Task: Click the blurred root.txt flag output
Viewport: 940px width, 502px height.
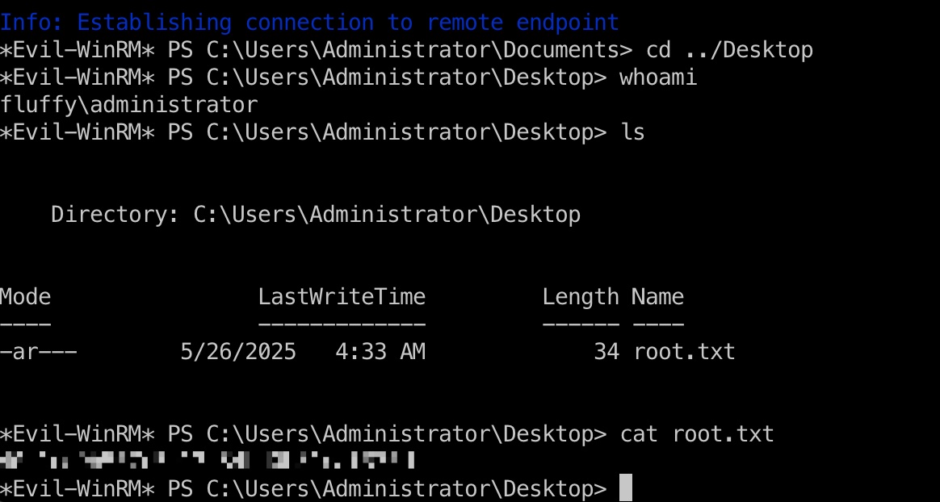Action: 208,461
